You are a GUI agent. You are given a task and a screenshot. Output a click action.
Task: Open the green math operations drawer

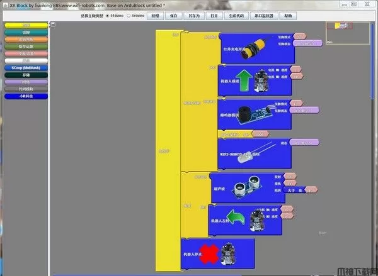click(26, 47)
